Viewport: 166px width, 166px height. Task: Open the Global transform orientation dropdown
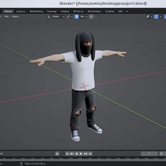(56, 17)
